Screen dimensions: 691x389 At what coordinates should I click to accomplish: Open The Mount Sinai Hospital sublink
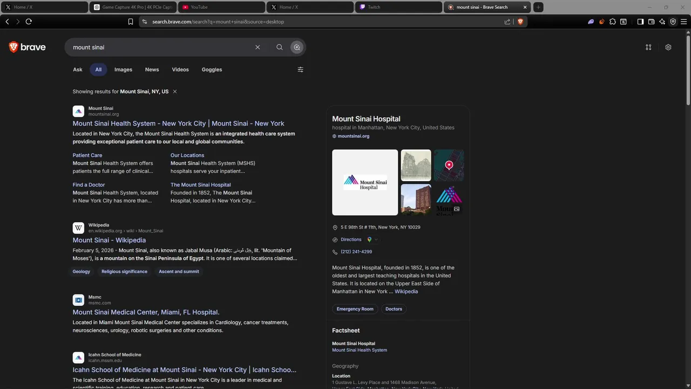200,185
